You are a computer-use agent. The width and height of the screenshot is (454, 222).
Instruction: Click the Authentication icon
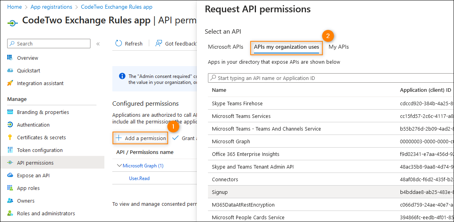point(10,125)
